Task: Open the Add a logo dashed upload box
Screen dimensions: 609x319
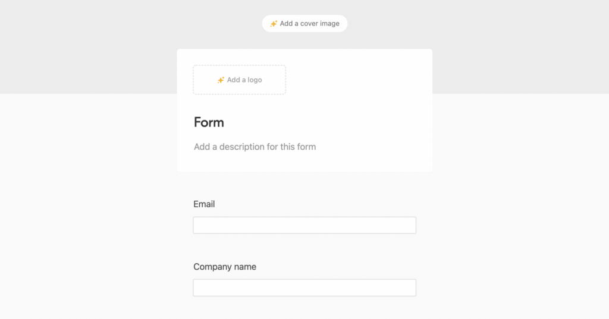Action: click(239, 80)
